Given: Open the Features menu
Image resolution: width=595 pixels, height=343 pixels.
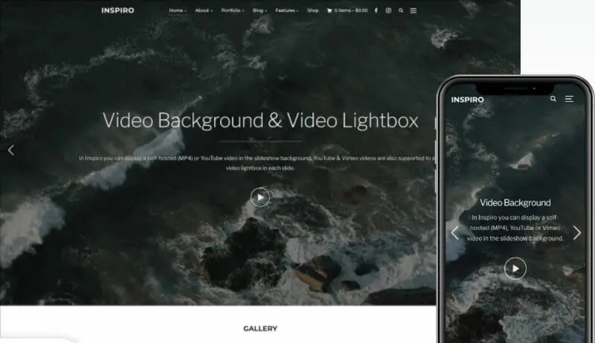Looking at the screenshot, I should coord(286,10).
